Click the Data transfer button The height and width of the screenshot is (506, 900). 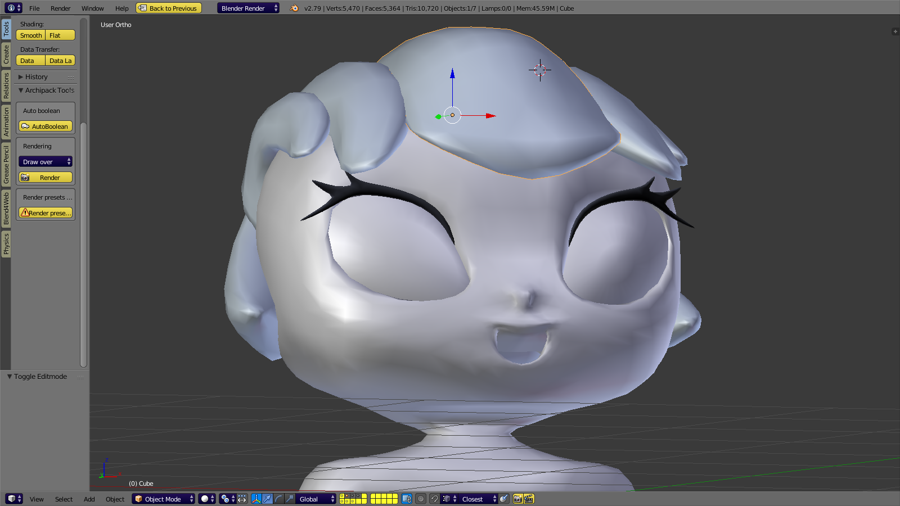(x=31, y=61)
